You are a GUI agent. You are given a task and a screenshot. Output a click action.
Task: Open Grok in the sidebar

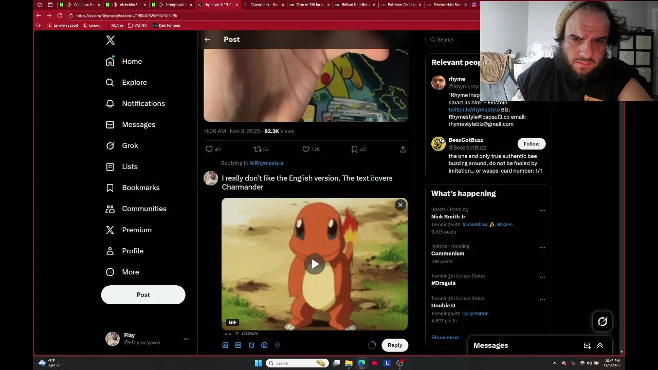(x=122, y=145)
